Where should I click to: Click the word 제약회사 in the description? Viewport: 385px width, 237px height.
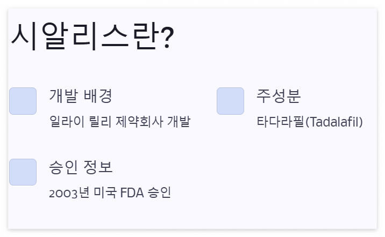[x=139, y=121]
